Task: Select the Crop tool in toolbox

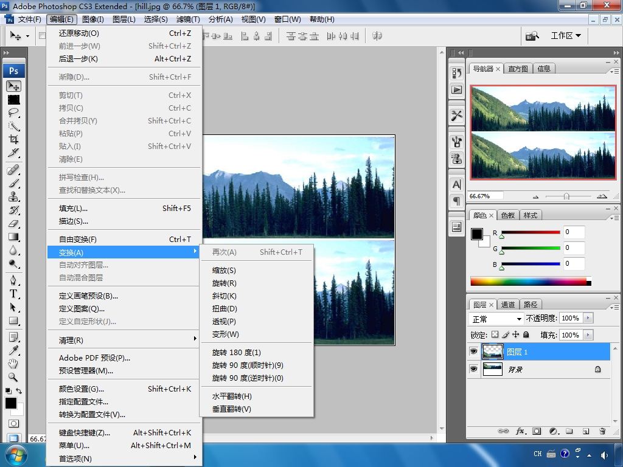Action: tap(13, 139)
